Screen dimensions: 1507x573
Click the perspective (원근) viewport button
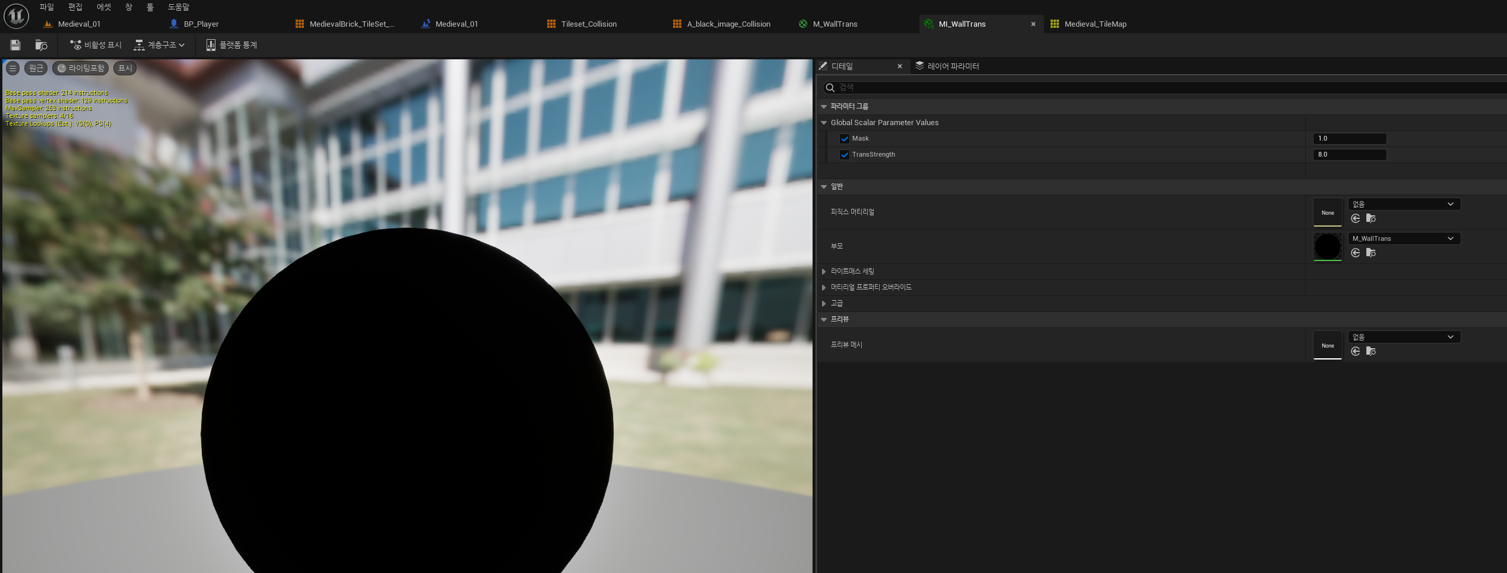coord(36,68)
